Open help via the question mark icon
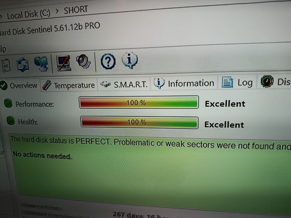The height and width of the screenshot is (218, 291). click(108, 61)
